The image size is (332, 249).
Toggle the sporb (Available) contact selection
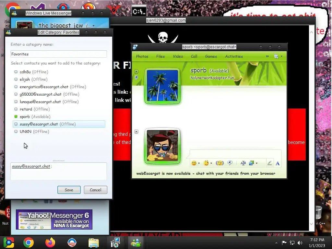point(59,117)
